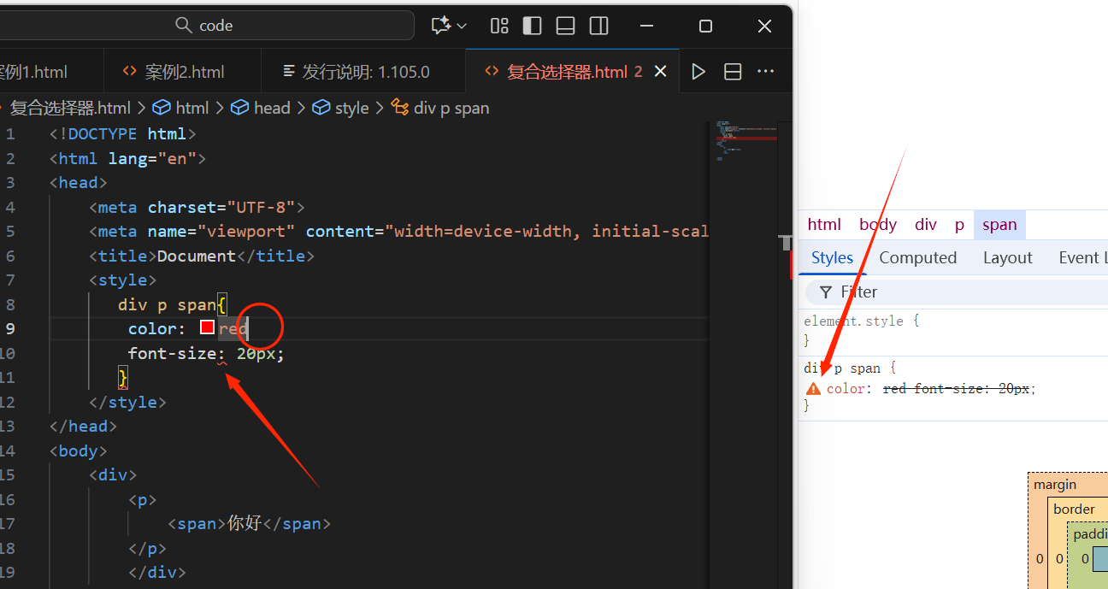This screenshot has width=1108, height=589.
Task: Open the Copilot chat icon in title bar
Action: 441,26
